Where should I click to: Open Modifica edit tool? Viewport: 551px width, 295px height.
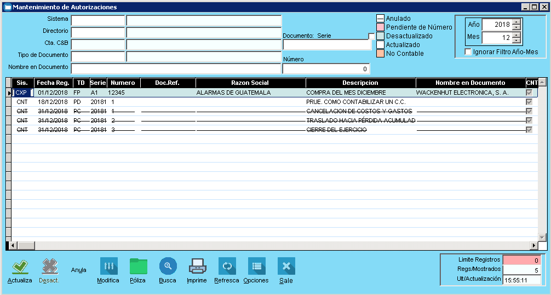point(108,267)
